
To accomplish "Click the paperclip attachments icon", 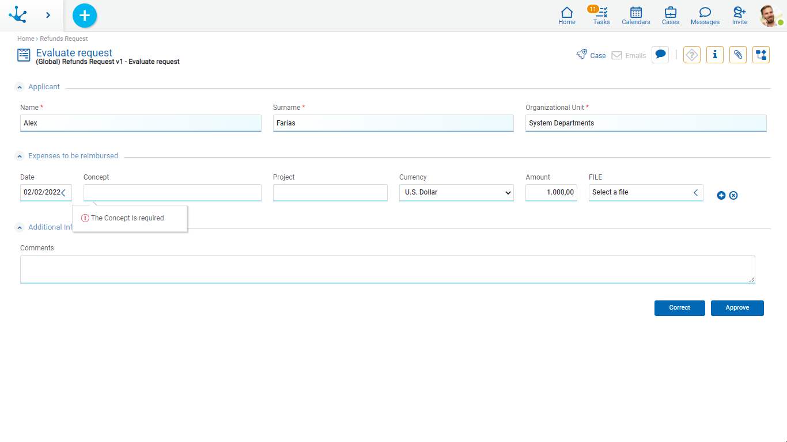I will tap(738, 55).
